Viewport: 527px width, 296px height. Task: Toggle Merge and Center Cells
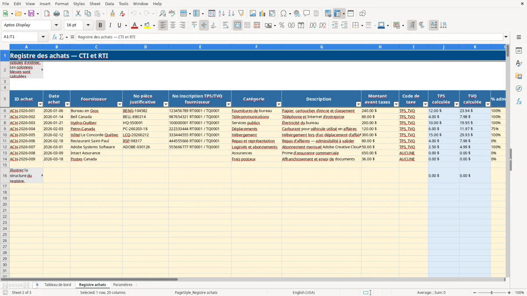pos(238,25)
